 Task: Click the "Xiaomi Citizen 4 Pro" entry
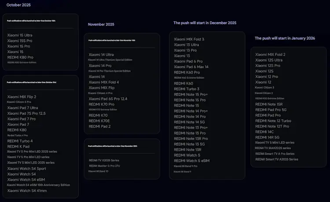(x=100, y=93)
